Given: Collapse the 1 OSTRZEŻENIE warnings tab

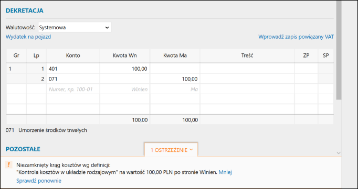Looking at the screenshot, I should [171, 150].
